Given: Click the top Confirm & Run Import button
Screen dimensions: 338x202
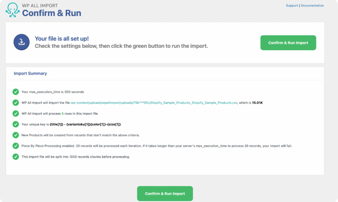Looking at the screenshot, I should (288, 42).
